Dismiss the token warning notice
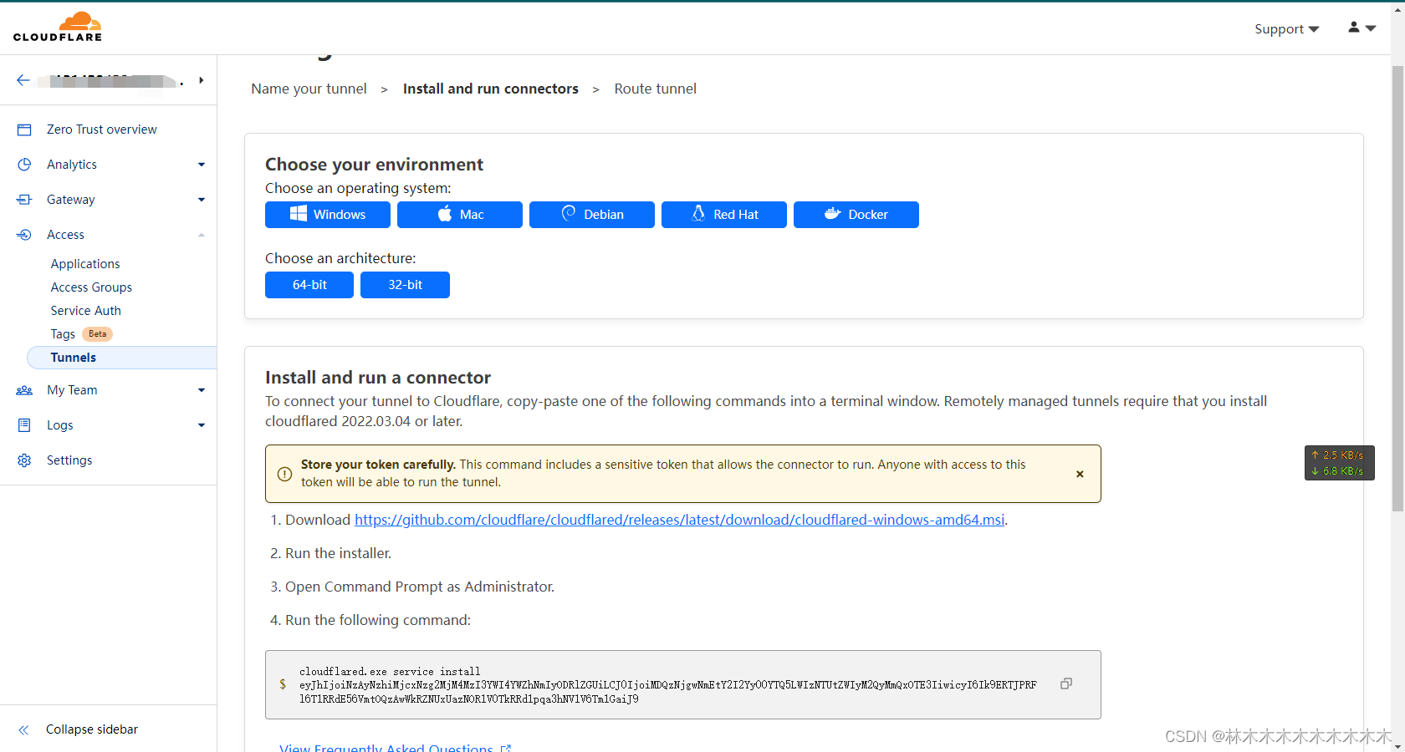1405x752 pixels. (1080, 474)
